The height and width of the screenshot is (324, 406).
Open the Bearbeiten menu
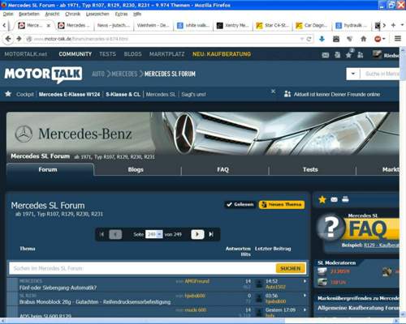coord(29,14)
